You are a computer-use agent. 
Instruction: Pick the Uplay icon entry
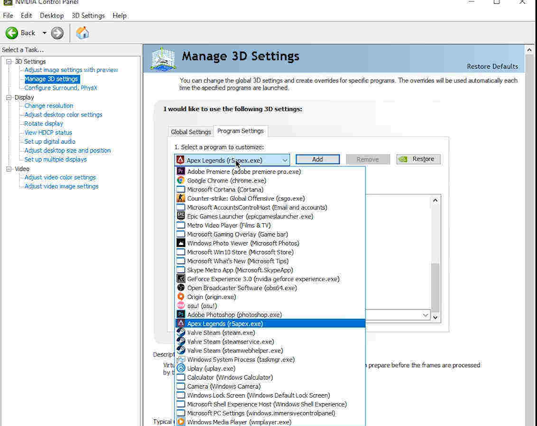[x=181, y=369]
